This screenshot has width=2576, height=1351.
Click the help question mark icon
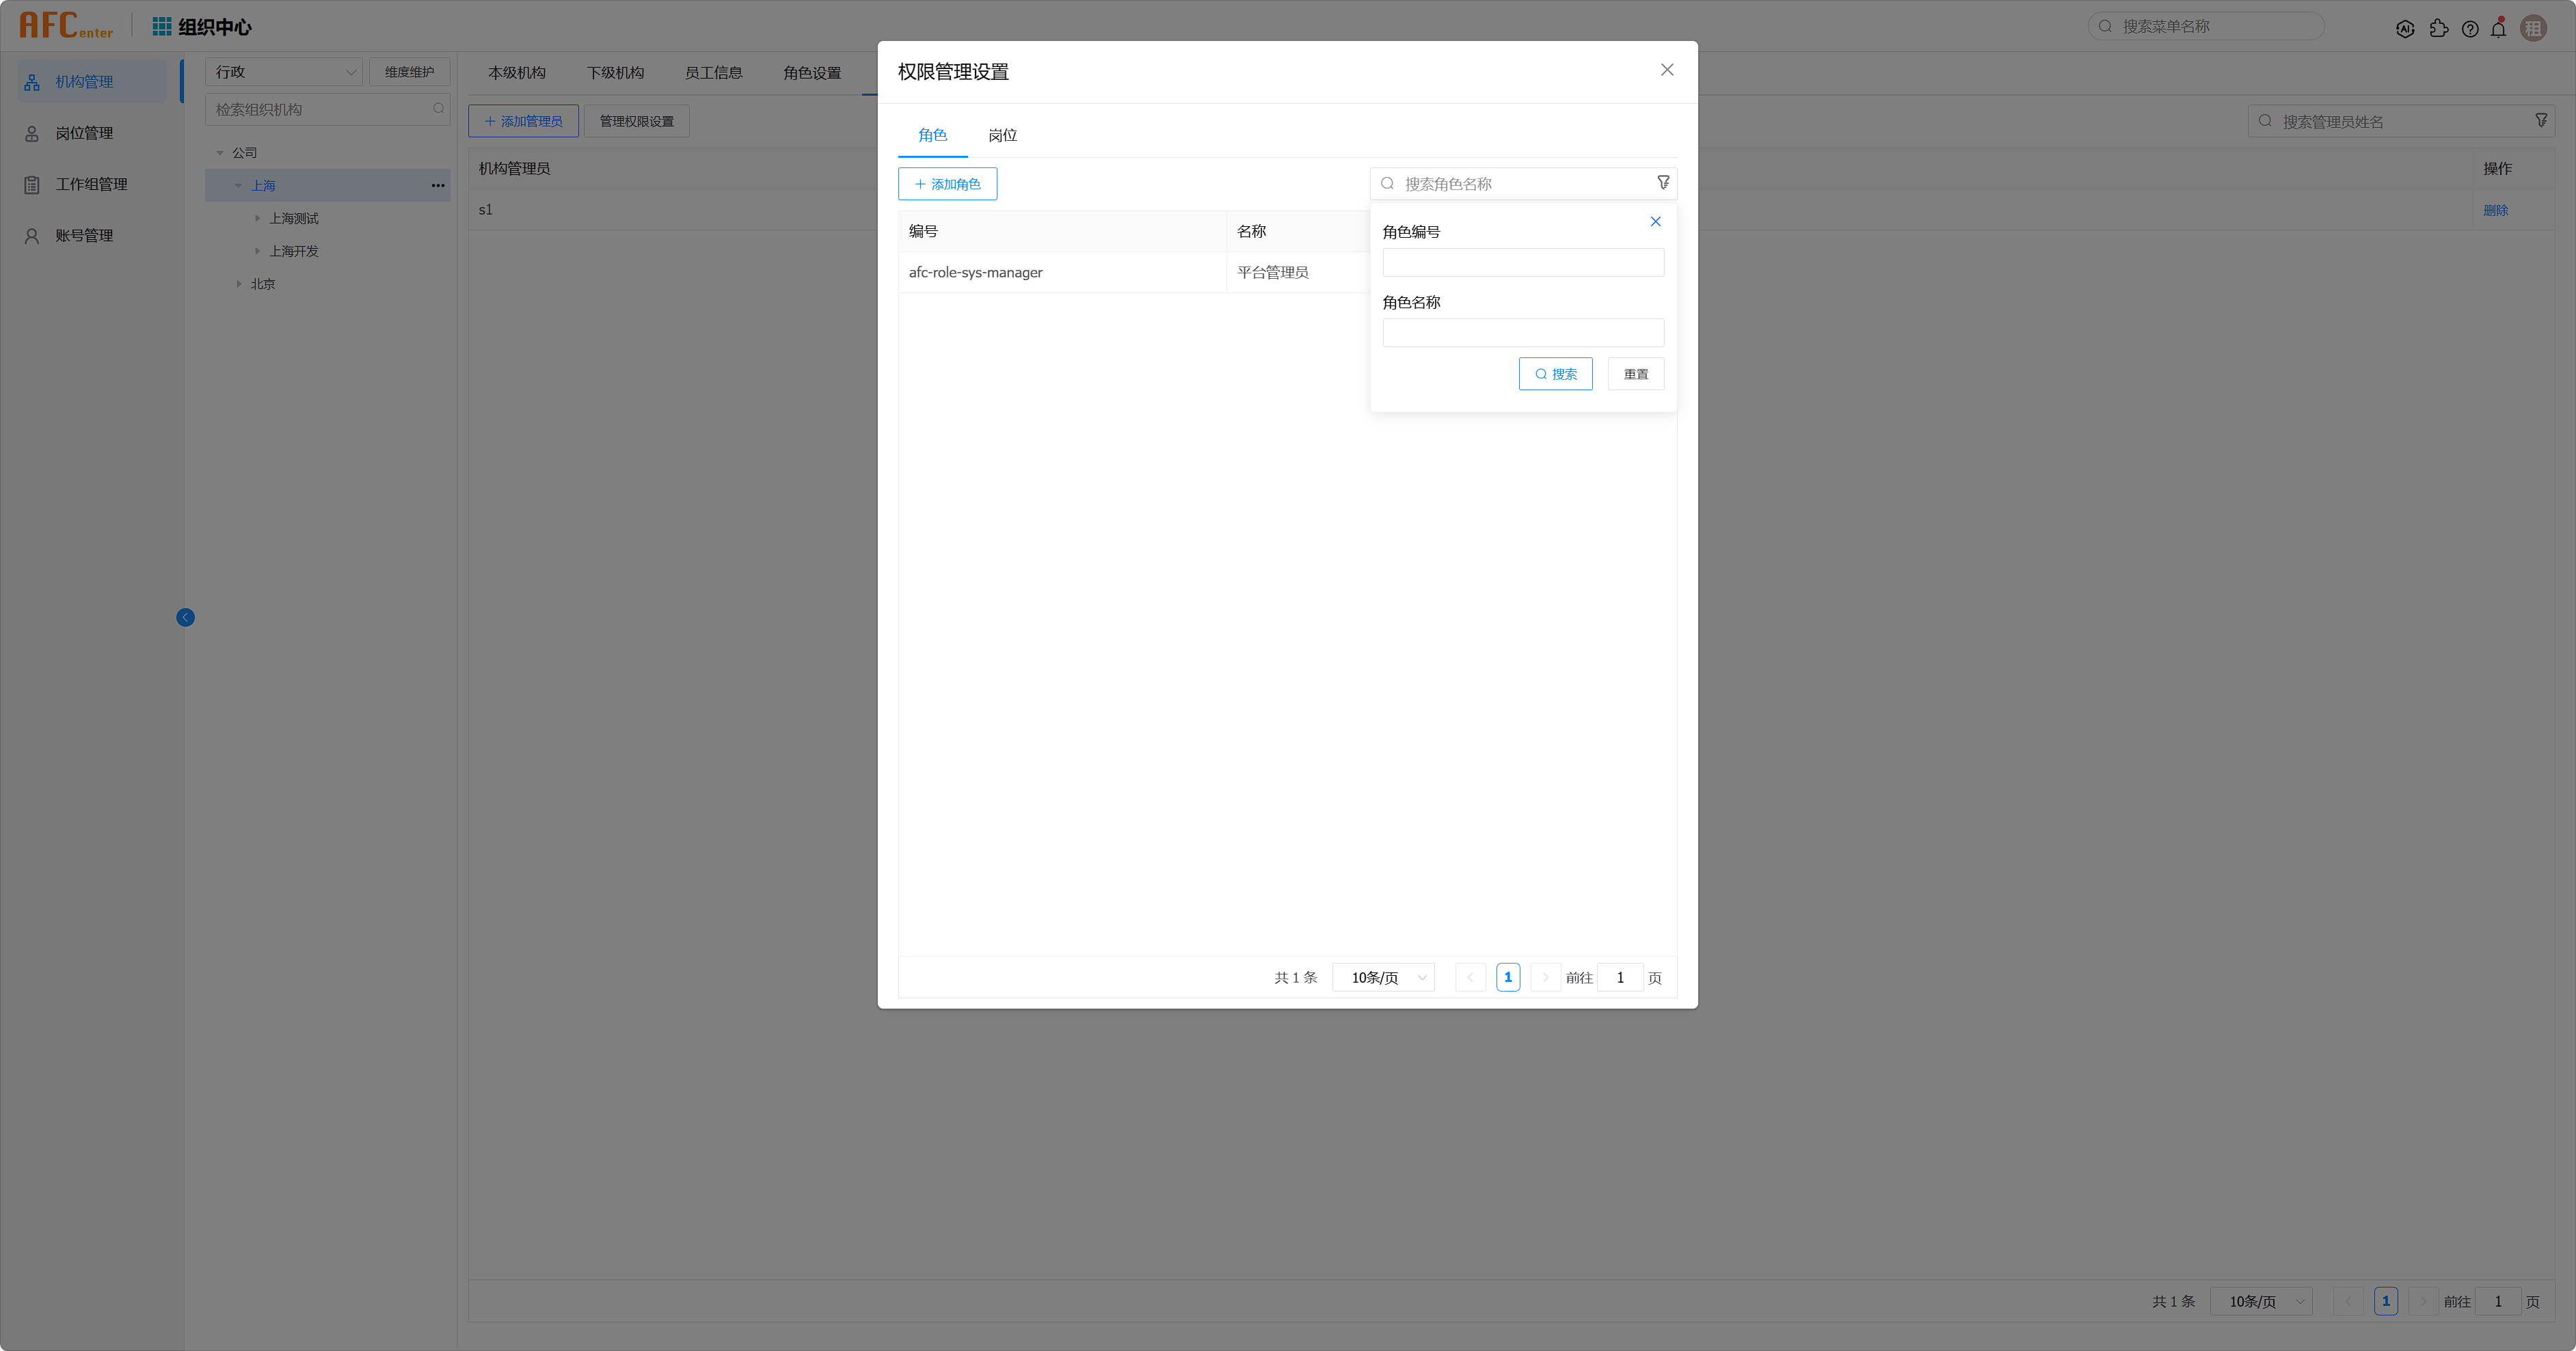point(2470,29)
